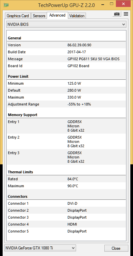This screenshot has height=256, width=133.
Task: Select the Adjustment Range row label
Action: (x=24, y=104)
